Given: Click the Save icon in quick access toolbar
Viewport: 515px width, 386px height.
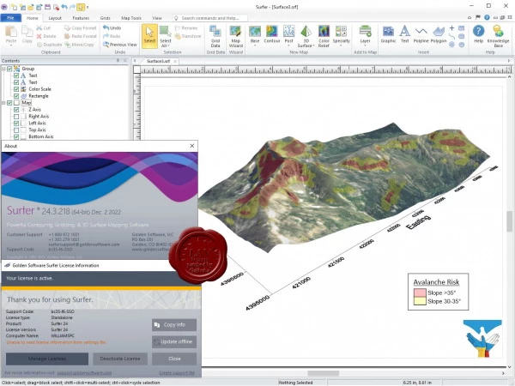Looking at the screenshot, I should [x=47, y=7].
